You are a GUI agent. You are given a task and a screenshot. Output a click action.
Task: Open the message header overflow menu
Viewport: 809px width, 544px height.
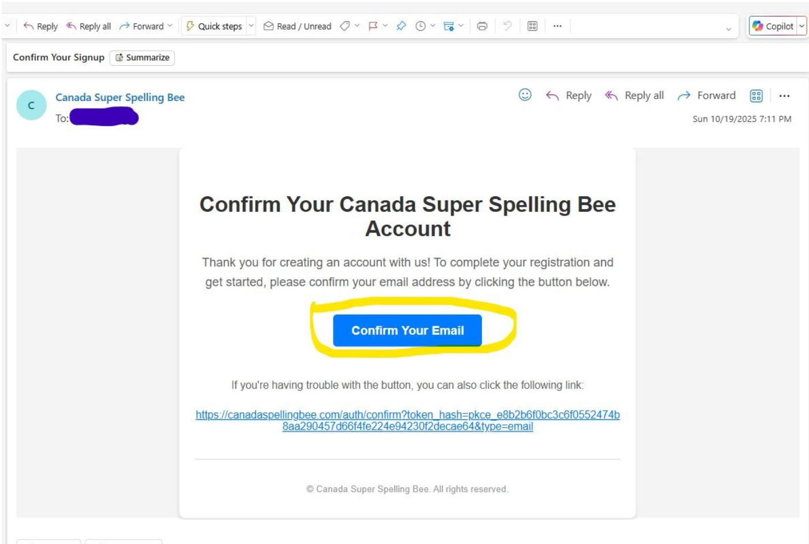[x=785, y=96]
